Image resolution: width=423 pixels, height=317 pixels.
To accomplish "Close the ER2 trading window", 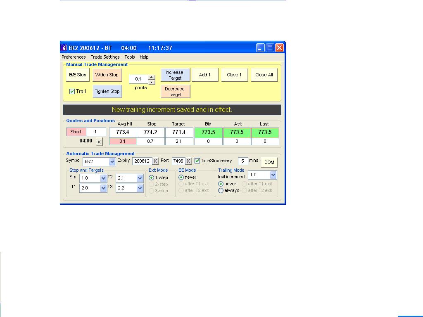I will coord(280,48).
